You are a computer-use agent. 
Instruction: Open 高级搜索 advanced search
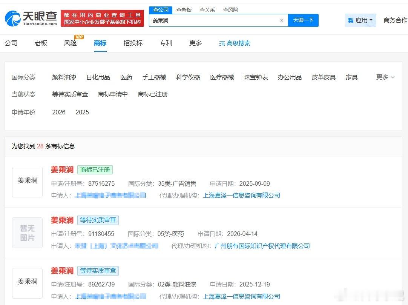point(235,43)
